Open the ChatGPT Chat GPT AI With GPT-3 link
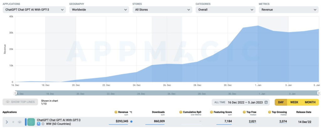Screen dimensions: 321x130 click(59, 120)
